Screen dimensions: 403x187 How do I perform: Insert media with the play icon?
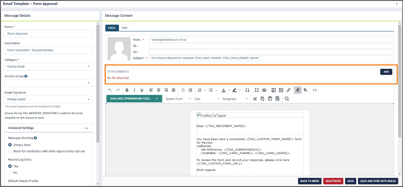point(281,90)
